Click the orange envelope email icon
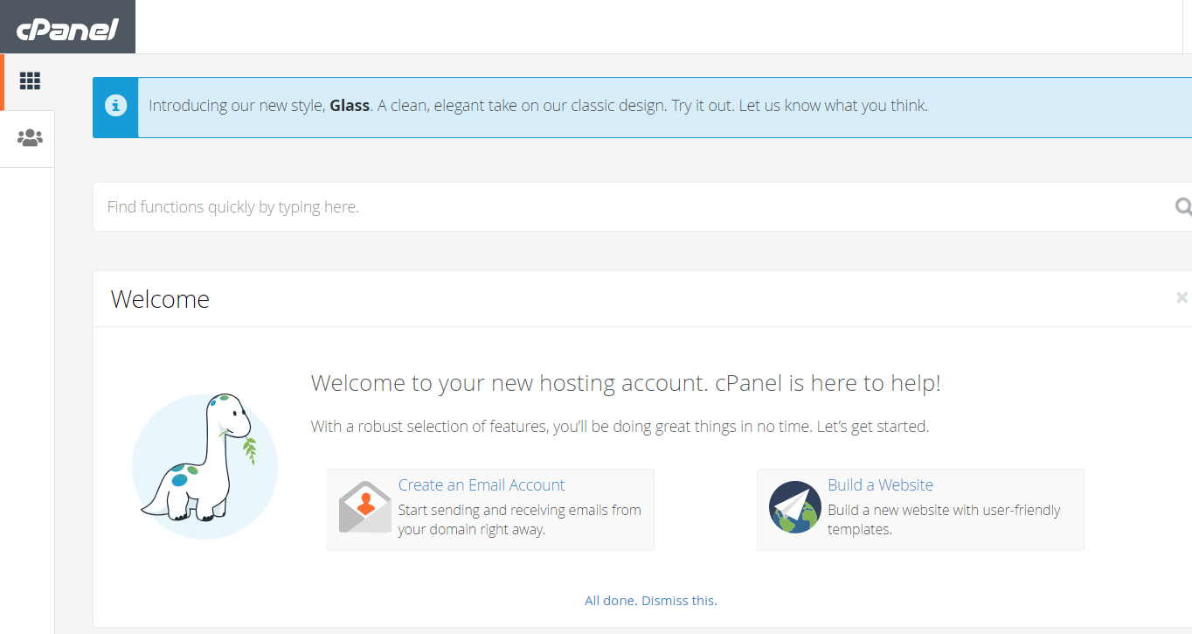 (364, 507)
